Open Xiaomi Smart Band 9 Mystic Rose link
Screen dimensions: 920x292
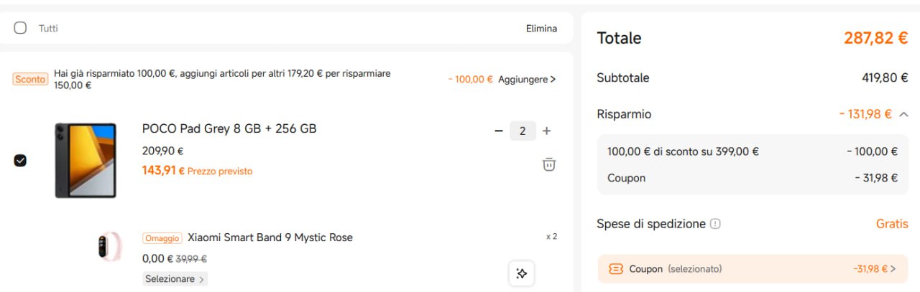[x=270, y=237]
